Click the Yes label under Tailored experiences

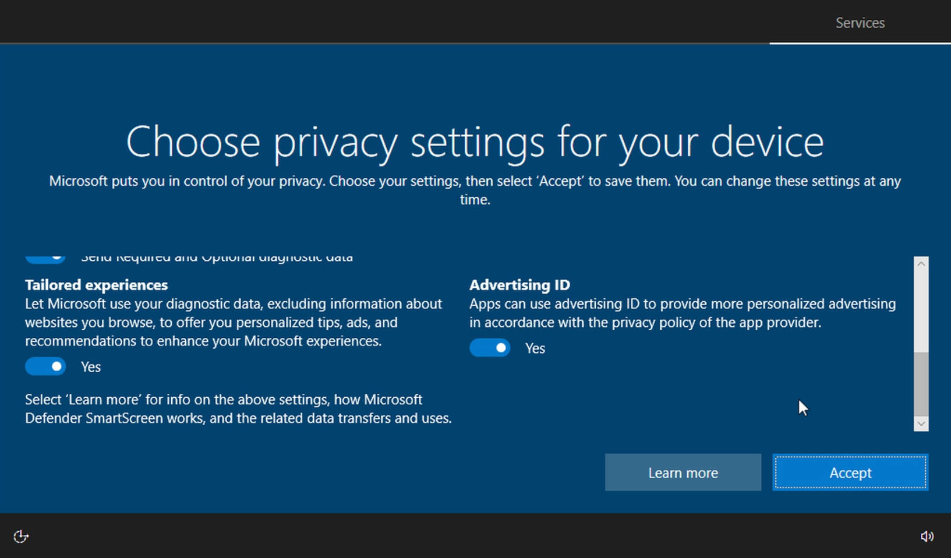click(91, 367)
